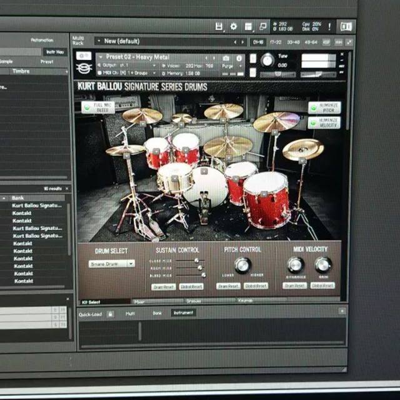Open the workspace layout panel icon
Screen dimensions: 400x400
[248, 26]
